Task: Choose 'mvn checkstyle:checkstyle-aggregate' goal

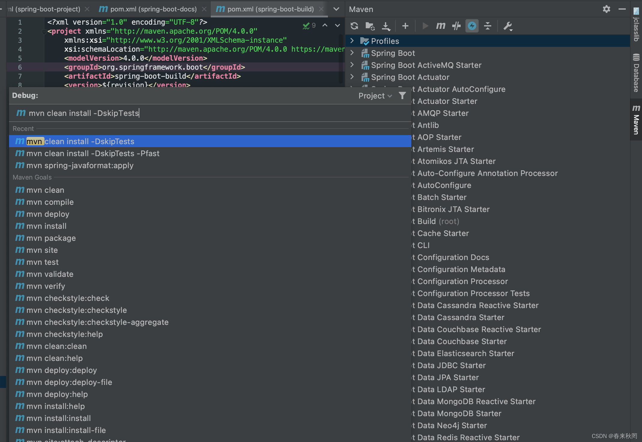Action: pyautogui.click(x=210, y=322)
